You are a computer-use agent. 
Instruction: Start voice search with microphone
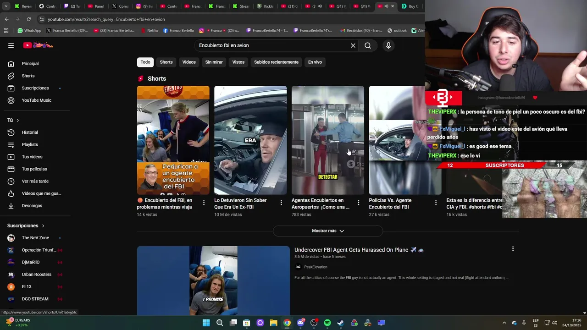coord(388,45)
